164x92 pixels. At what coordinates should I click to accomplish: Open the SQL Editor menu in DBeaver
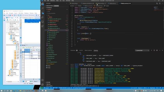(x=21, y=13)
